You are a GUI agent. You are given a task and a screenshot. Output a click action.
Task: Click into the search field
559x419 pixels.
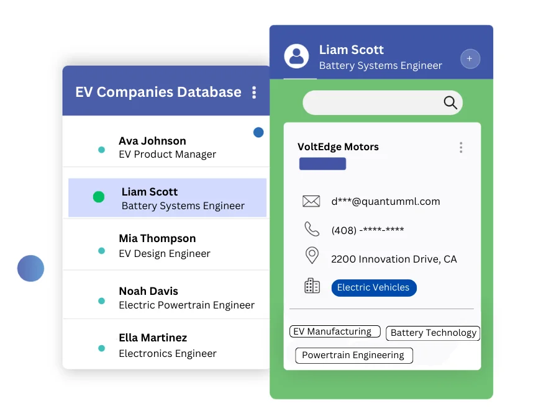click(x=383, y=102)
